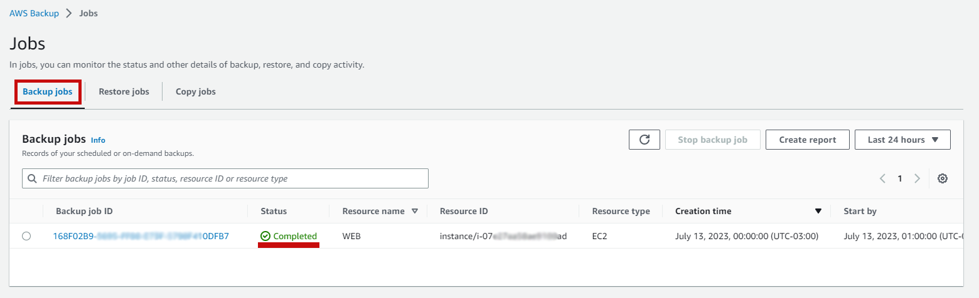Image resolution: width=979 pixels, height=298 pixels.
Task: Switch to Backup jobs tab
Action: tap(48, 91)
